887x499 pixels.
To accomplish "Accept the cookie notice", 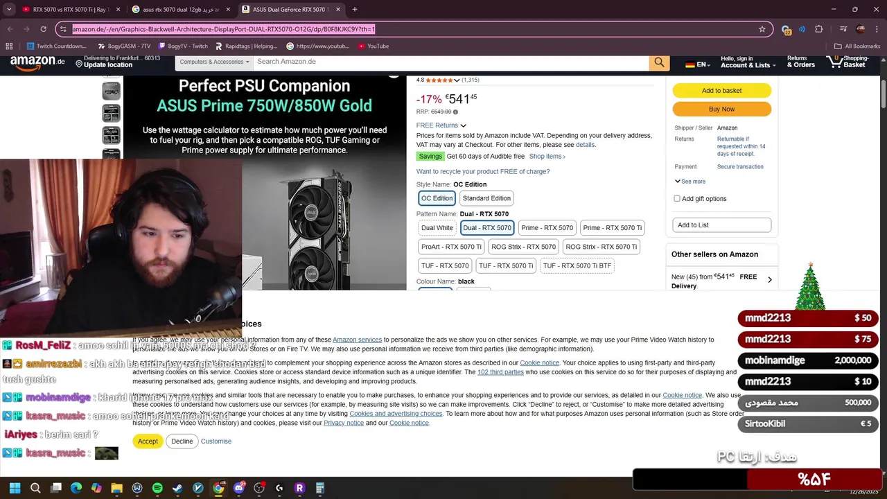I will point(148,441).
